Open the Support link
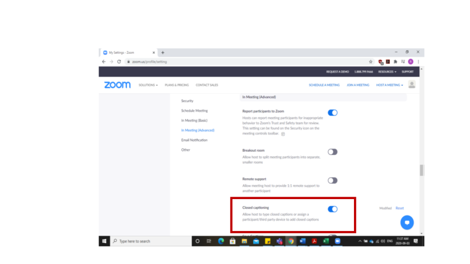 click(407, 72)
